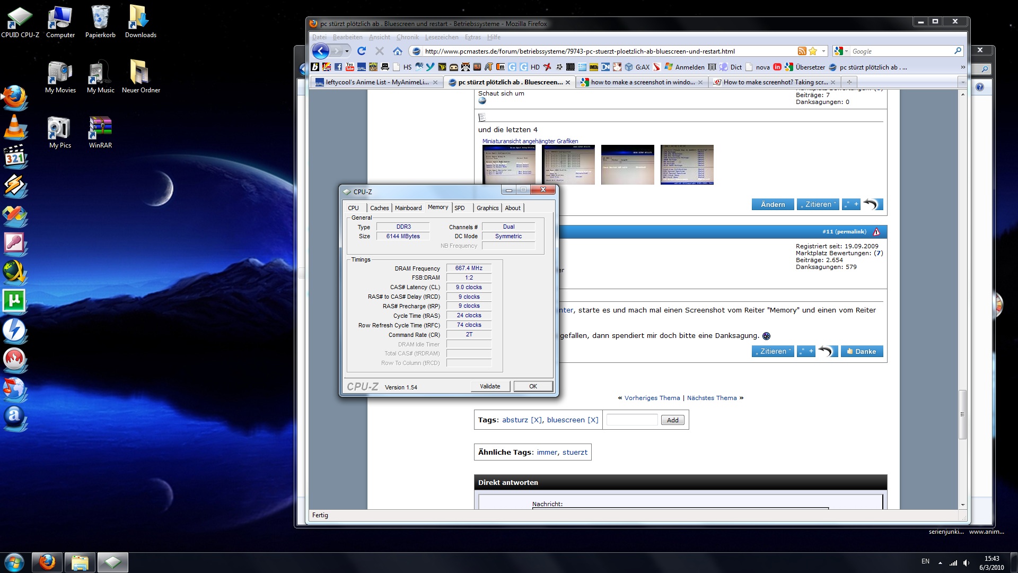Launch Winamp from the left dock
The image size is (1018, 573).
coord(15,186)
